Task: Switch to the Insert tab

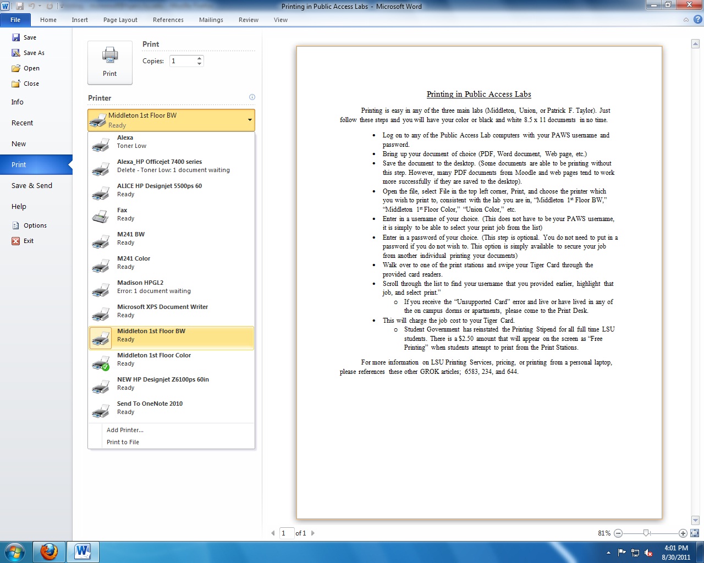Action: [x=80, y=20]
